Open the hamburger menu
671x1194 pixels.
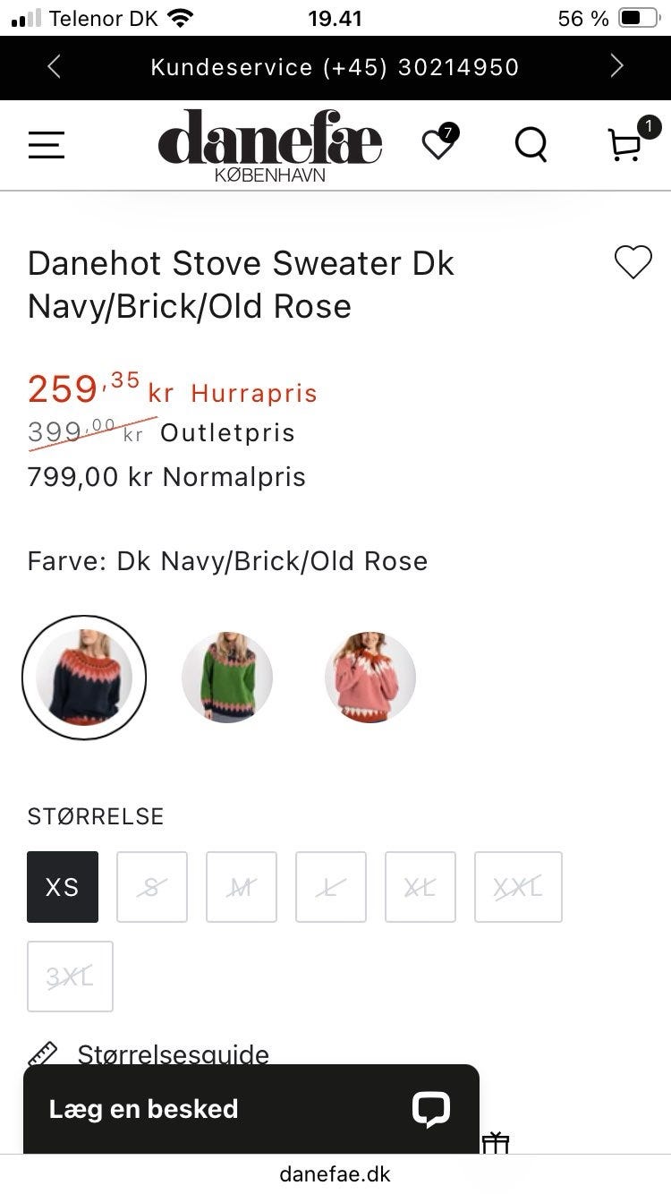[47, 145]
